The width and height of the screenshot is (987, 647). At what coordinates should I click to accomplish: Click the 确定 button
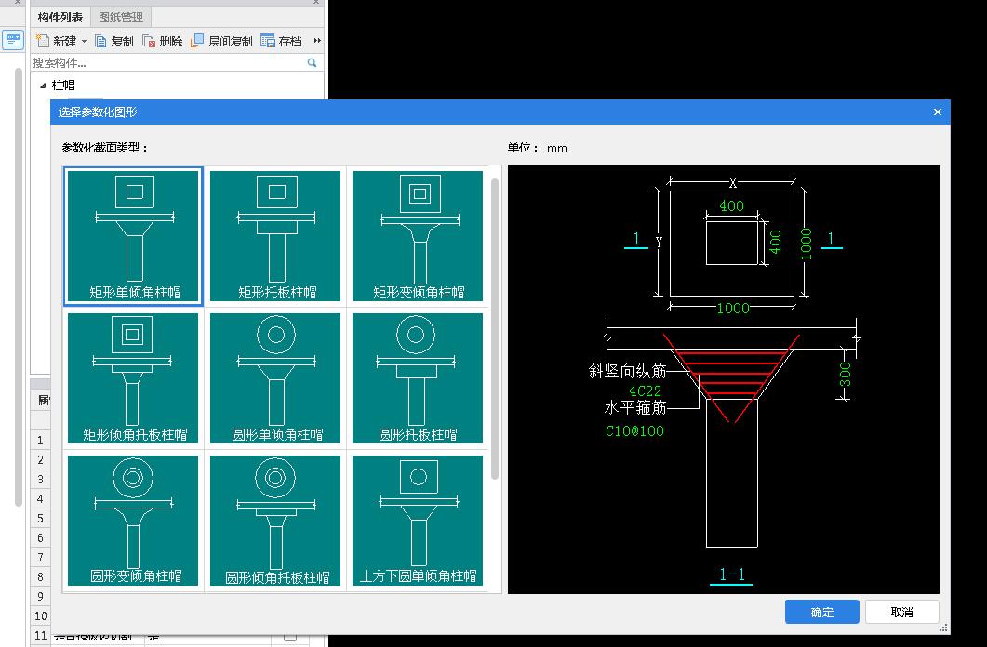click(822, 612)
